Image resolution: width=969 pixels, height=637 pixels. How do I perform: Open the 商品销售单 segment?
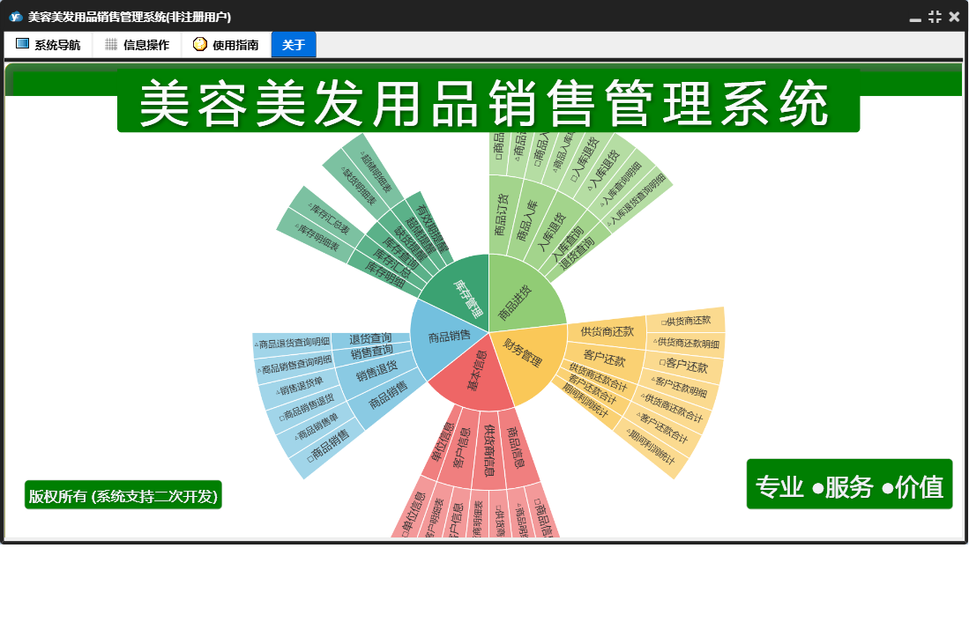[x=317, y=426]
